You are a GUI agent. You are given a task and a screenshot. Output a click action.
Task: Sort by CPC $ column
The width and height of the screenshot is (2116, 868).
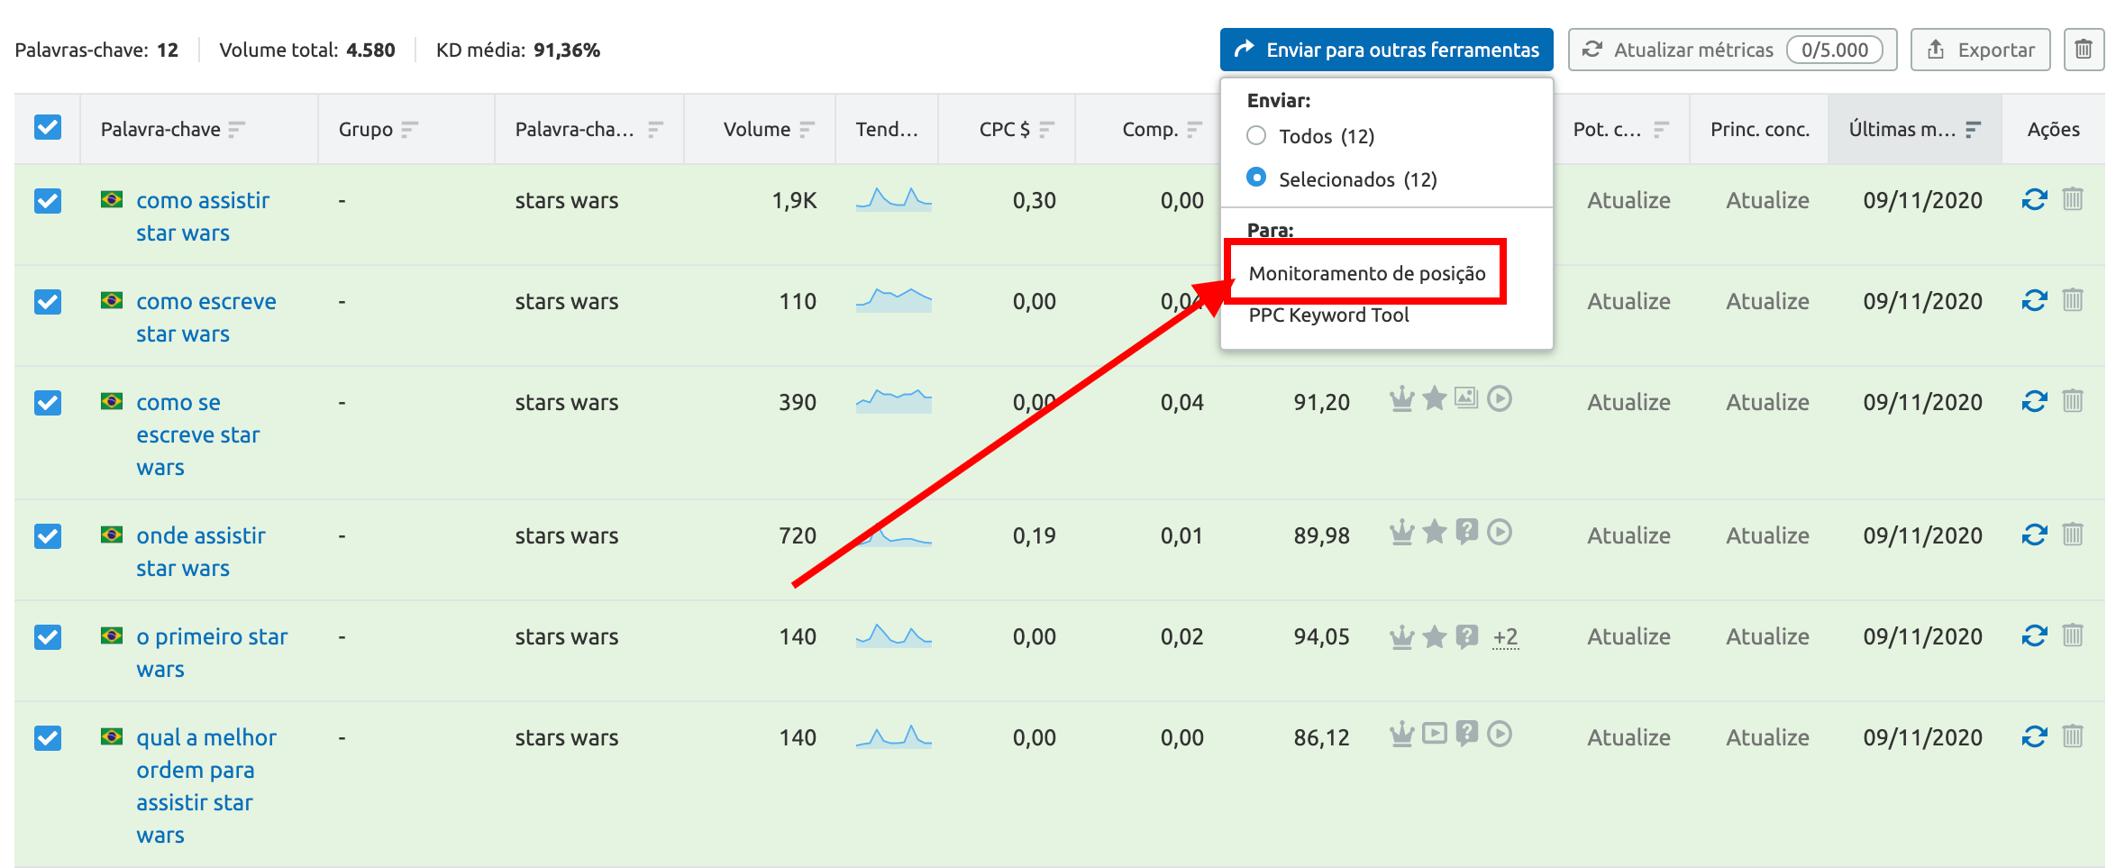[1046, 130]
